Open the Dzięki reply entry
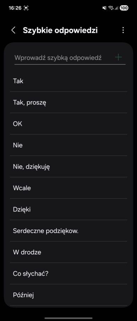This screenshot has height=321, width=137. point(68,209)
